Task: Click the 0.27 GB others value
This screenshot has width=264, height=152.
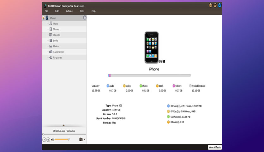Action: tap(179, 91)
